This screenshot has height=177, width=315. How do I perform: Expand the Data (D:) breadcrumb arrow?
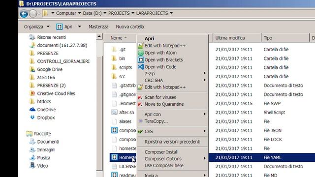[x=105, y=13]
